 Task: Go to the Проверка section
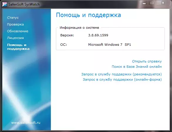(x=15, y=24)
